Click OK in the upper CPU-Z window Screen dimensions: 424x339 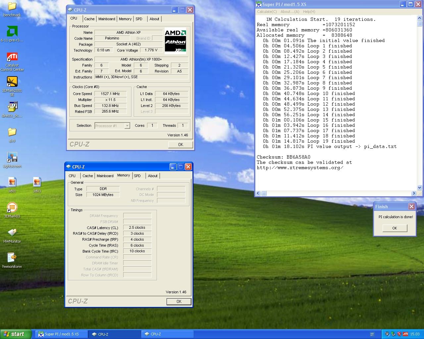pos(181,144)
